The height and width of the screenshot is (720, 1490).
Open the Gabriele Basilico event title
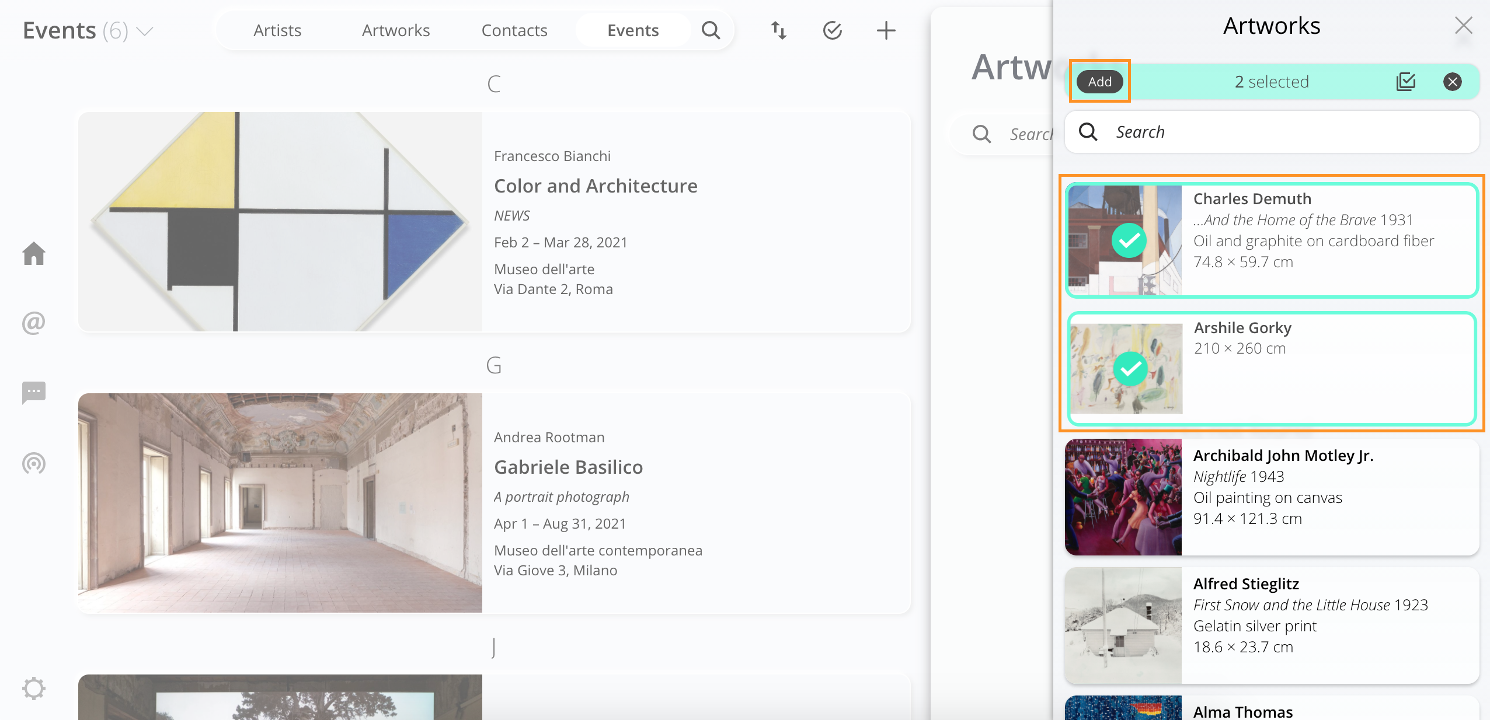coord(568,467)
